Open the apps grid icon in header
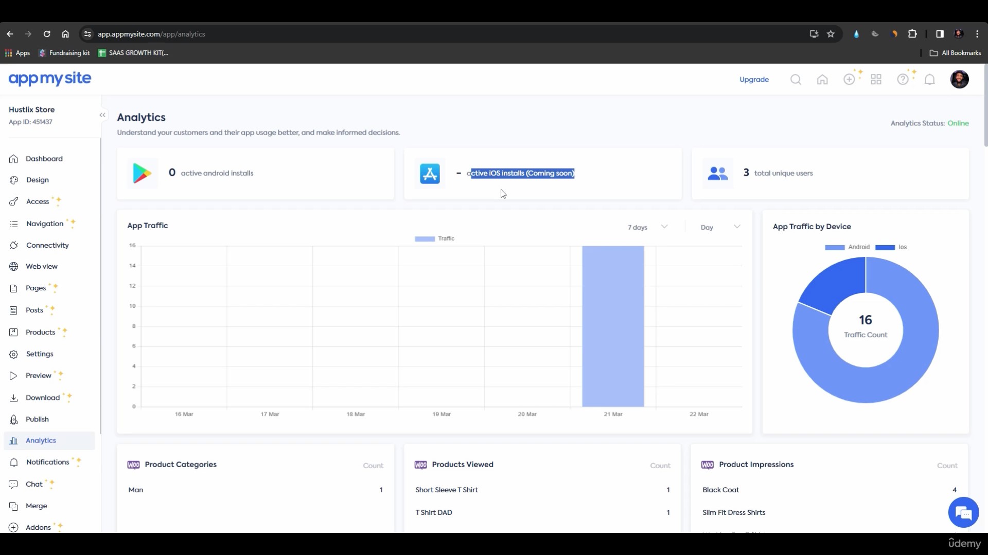Viewport: 988px width, 555px height. (x=876, y=79)
